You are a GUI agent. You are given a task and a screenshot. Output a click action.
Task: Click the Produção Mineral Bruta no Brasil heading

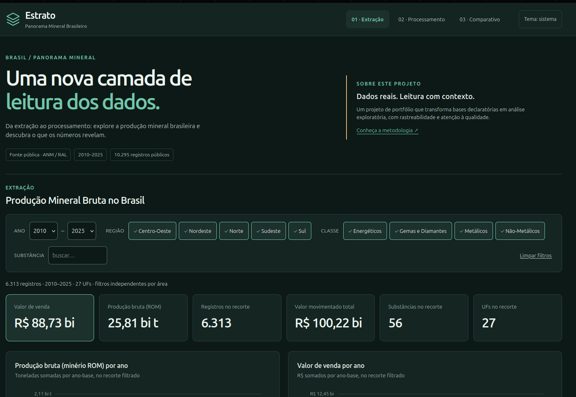tap(75, 201)
